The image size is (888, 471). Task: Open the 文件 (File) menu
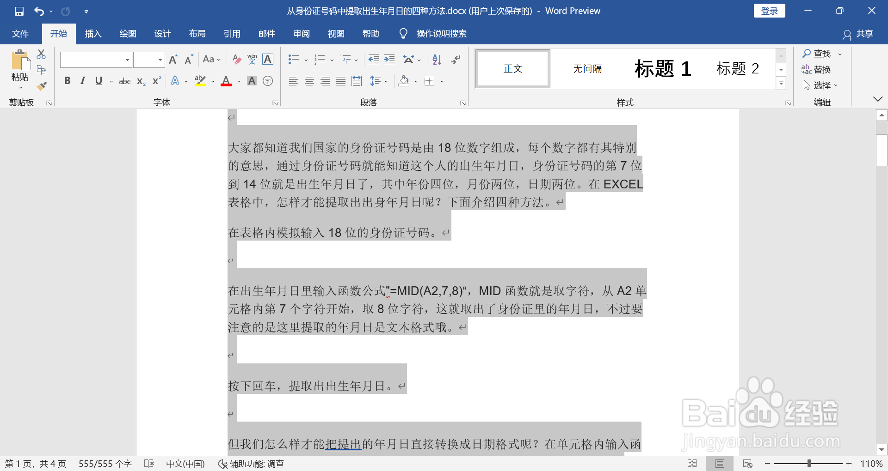tap(20, 34)
